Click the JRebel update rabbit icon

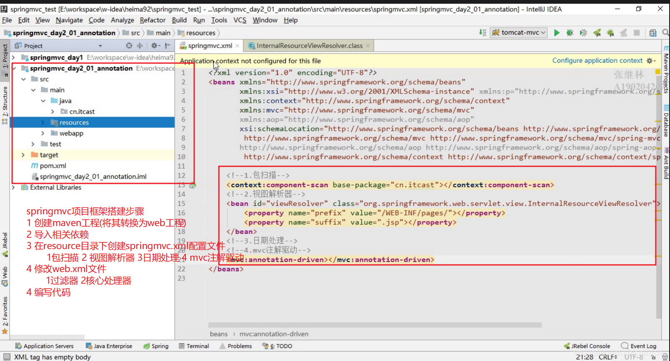coord(624,33)
